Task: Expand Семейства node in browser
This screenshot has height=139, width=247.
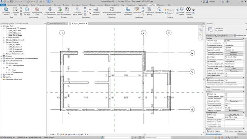Action: tap(1, 75)
